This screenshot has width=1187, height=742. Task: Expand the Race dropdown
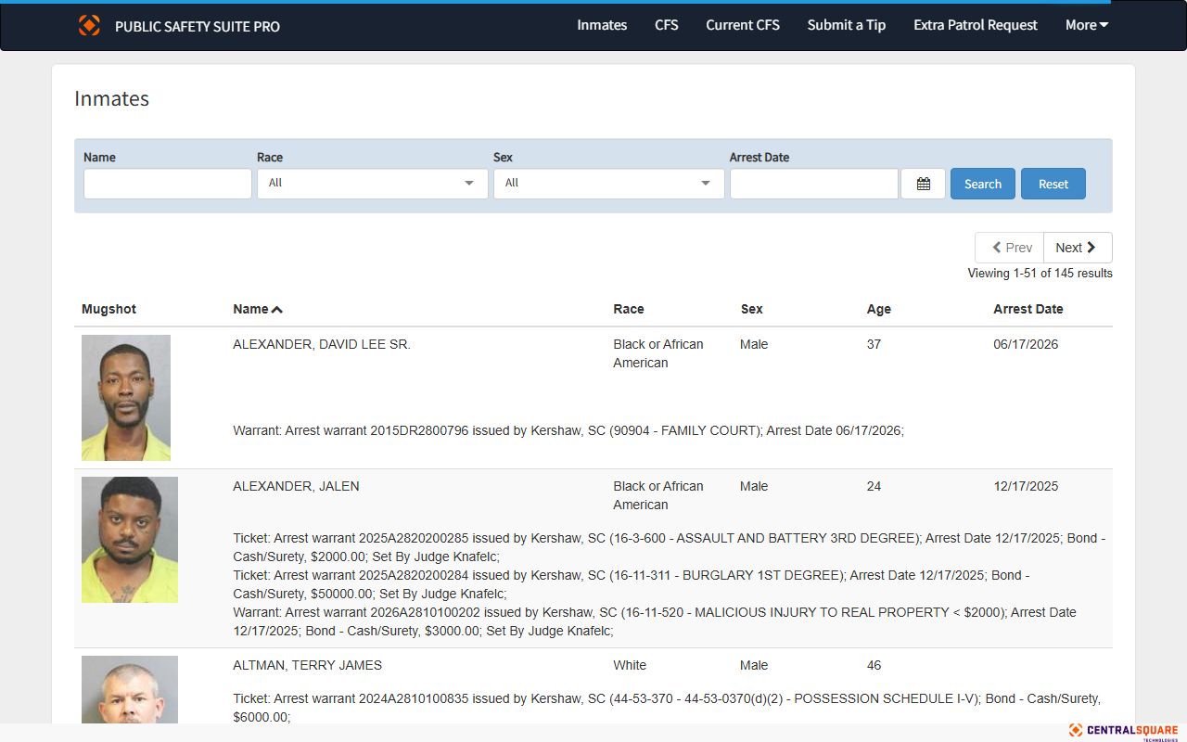pos(373,184)
